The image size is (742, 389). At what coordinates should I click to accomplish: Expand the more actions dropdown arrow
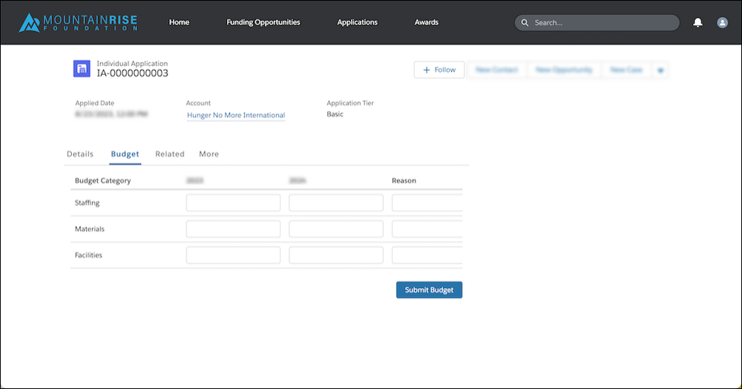point(660,70)
